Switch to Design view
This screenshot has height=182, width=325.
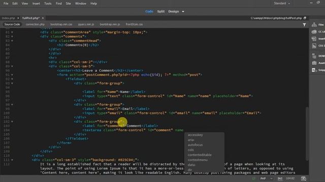[174, 12]
